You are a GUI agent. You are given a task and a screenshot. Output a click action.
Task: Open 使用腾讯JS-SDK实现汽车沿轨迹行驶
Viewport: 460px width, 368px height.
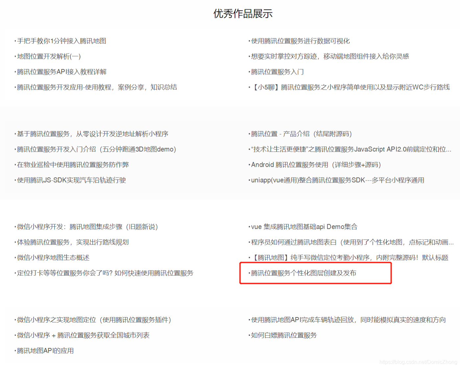[72, 180]
